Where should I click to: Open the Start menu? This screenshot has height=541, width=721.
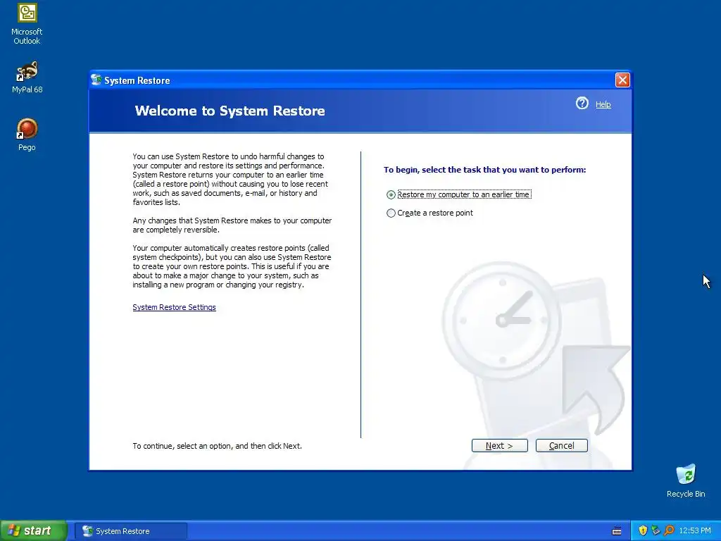tap(34, 530)
